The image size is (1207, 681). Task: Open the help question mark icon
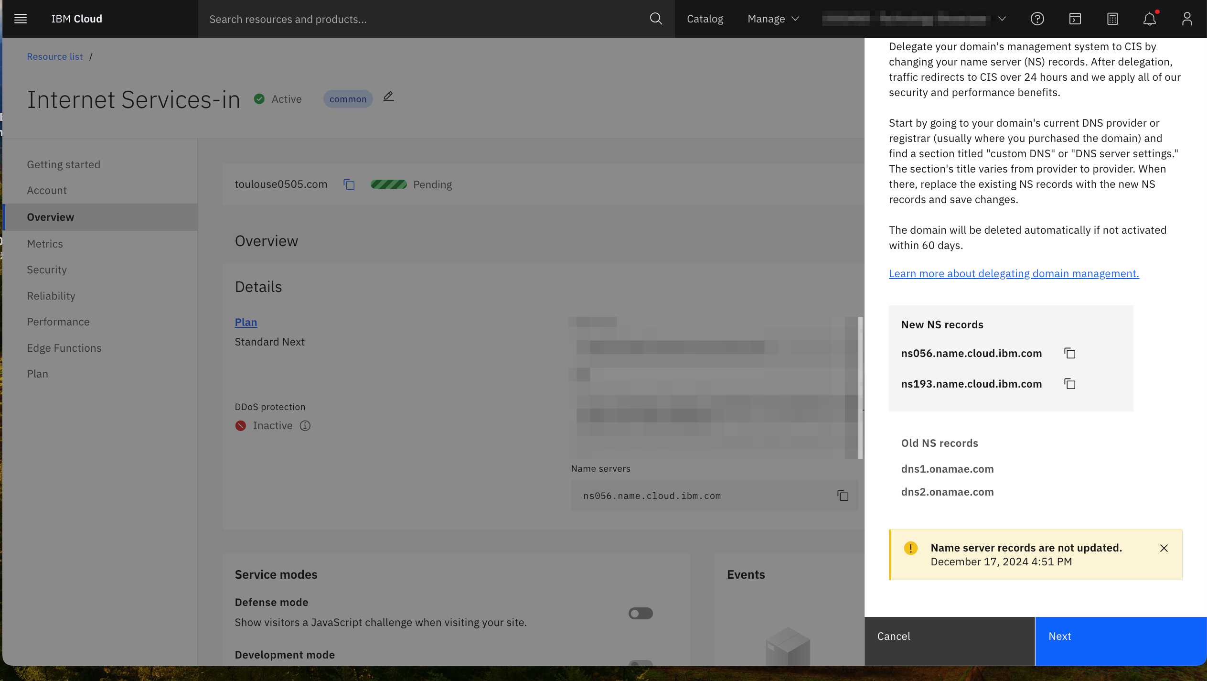coord(1037,19)
